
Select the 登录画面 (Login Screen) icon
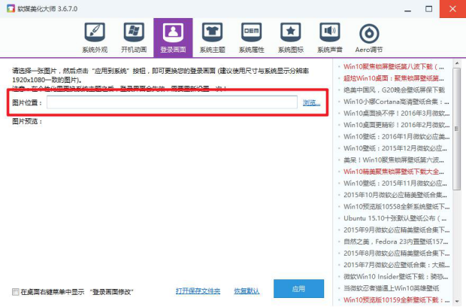click(x=173, y=37)
